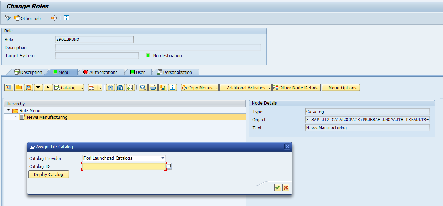Open Copy Menus dropdown button
This screenshot has height=206, width=443.
(x=200, y=88)
